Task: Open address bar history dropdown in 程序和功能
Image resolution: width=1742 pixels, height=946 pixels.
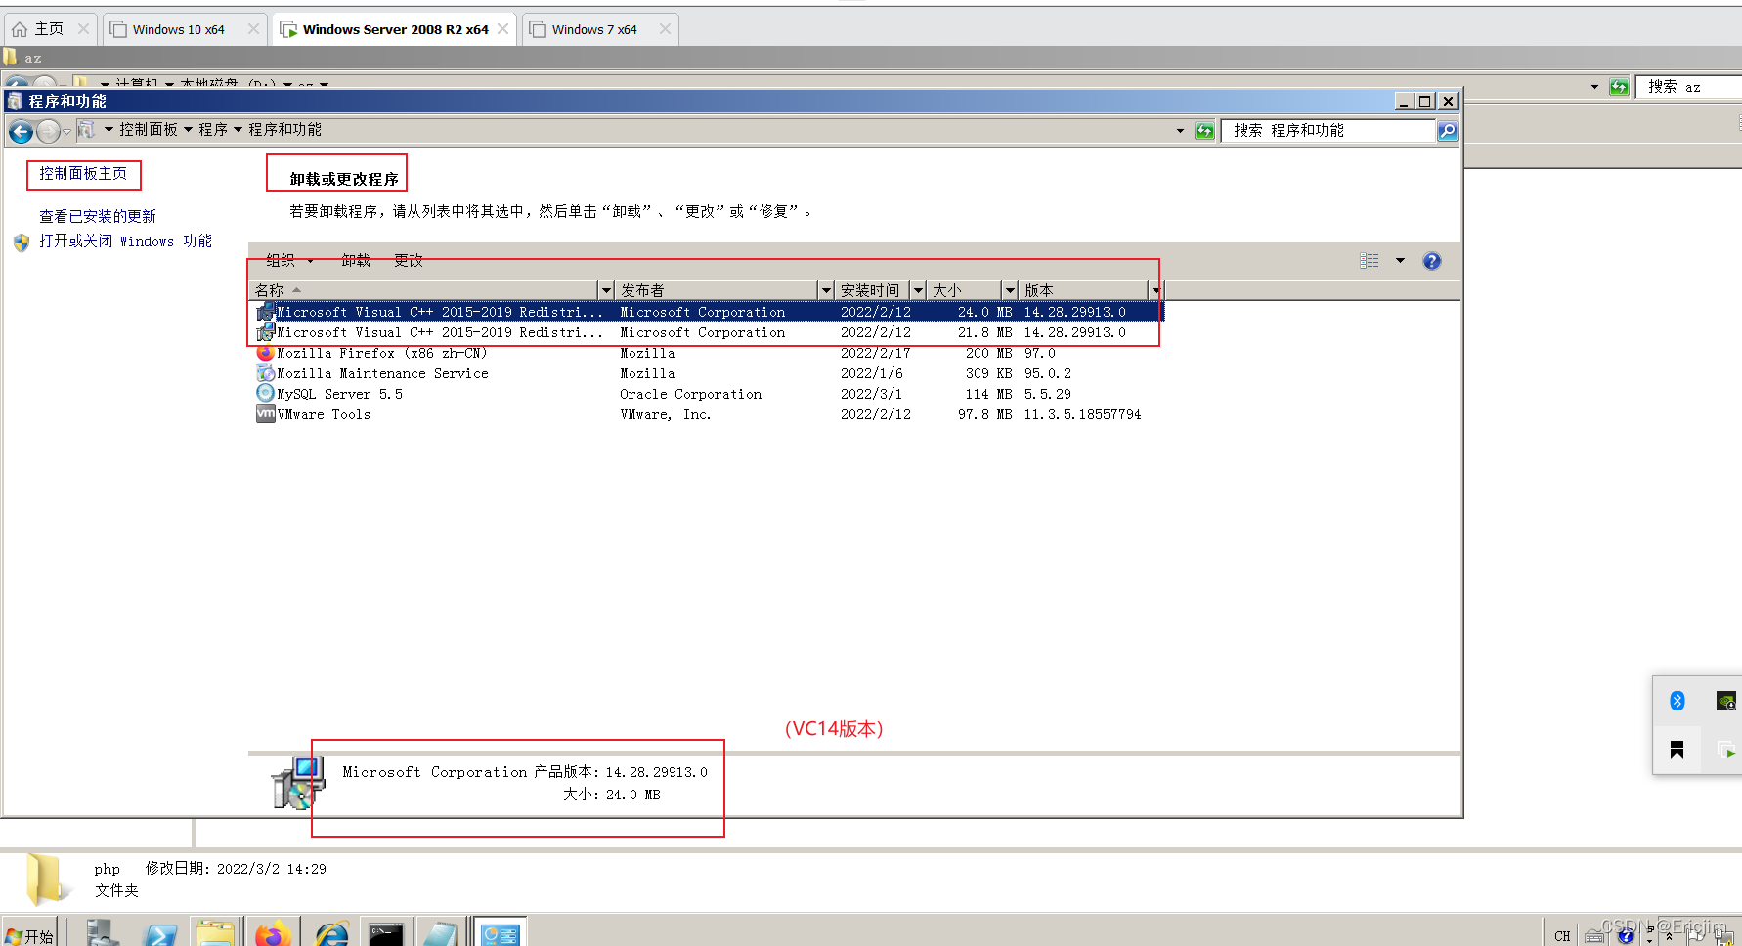Action: pyautogui.click(x=1180, y=131)
